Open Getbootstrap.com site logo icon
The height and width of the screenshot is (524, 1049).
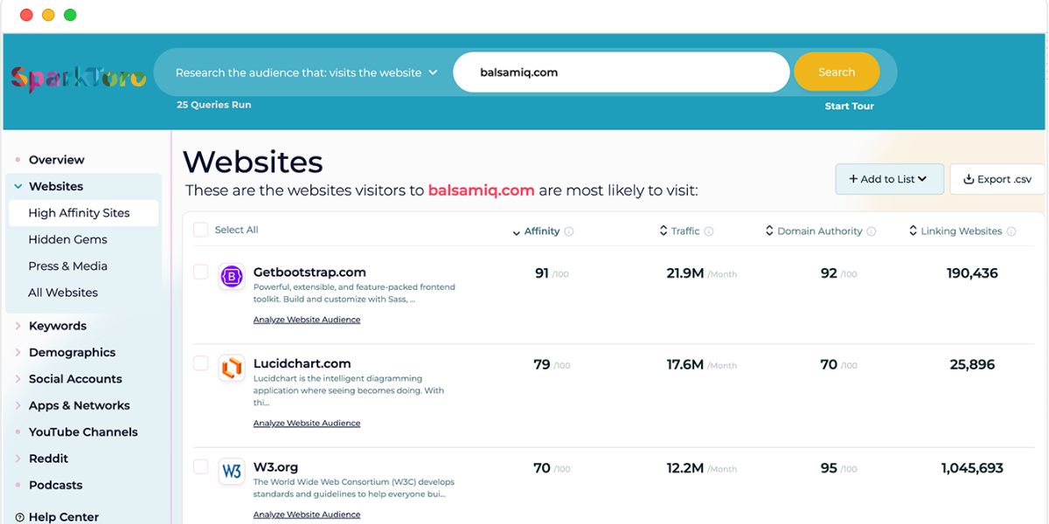click(232, 277)
